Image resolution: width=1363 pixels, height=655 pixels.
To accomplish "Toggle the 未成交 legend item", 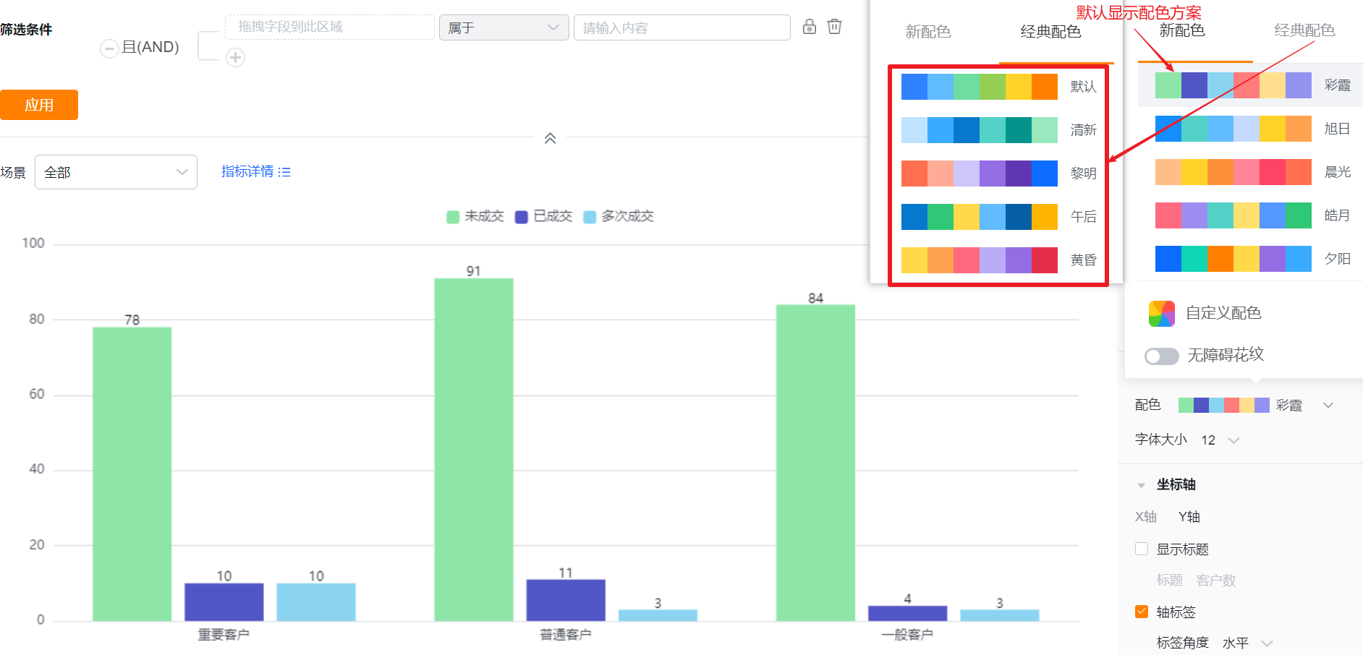I will click(x=475, y=216).
